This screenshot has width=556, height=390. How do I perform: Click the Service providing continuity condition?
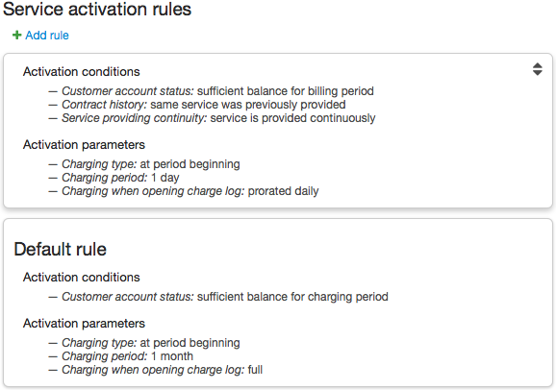[218, 118]
